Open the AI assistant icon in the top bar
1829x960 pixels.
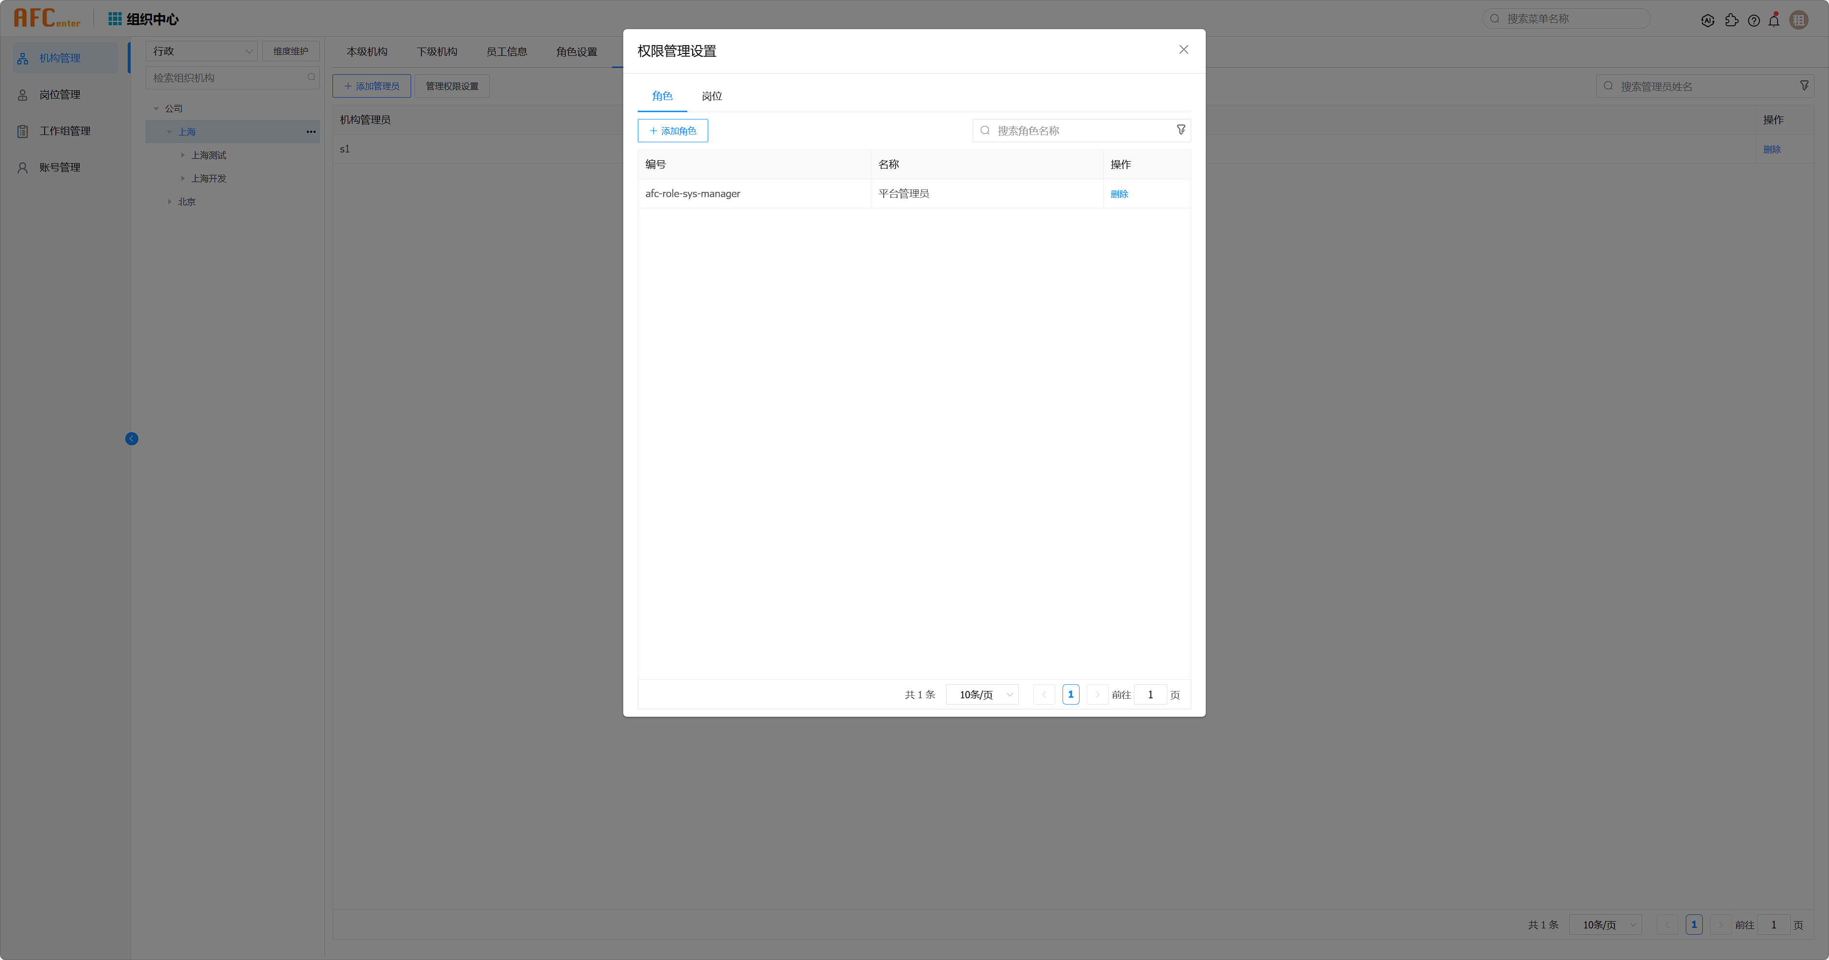click(1708, 20)
